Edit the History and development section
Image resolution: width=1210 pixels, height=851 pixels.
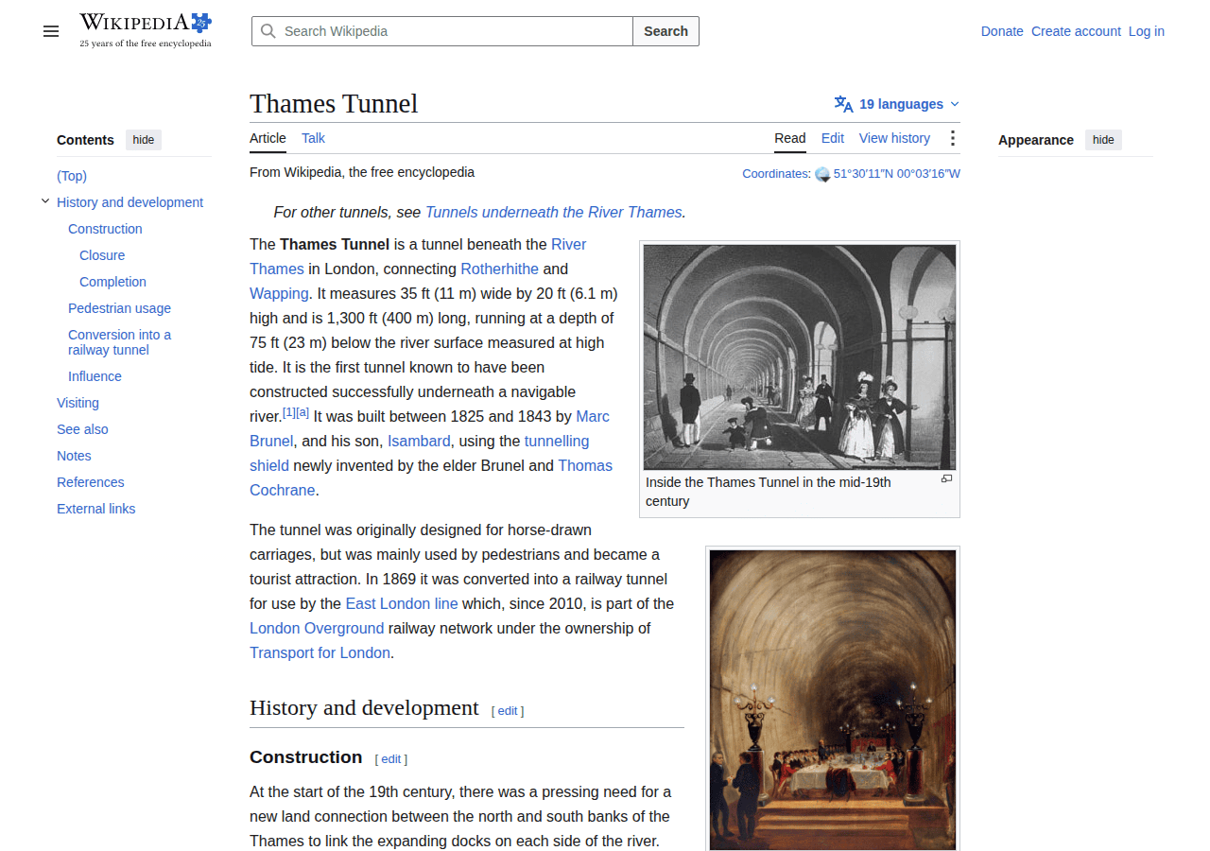tap(508, 711)
